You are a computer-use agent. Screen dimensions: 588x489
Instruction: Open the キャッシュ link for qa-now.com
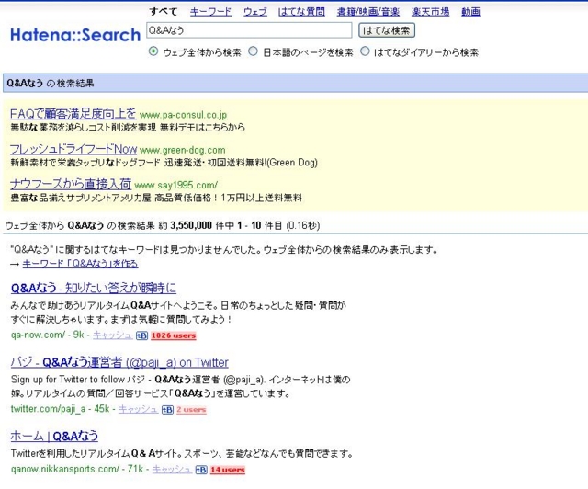(x=112, y=335)
